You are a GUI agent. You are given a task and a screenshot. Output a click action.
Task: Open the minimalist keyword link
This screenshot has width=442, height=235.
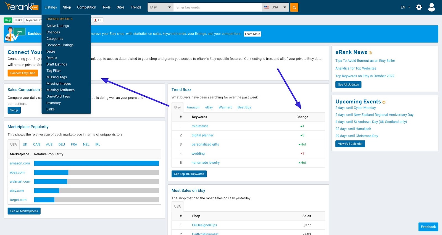pos(200,126)
